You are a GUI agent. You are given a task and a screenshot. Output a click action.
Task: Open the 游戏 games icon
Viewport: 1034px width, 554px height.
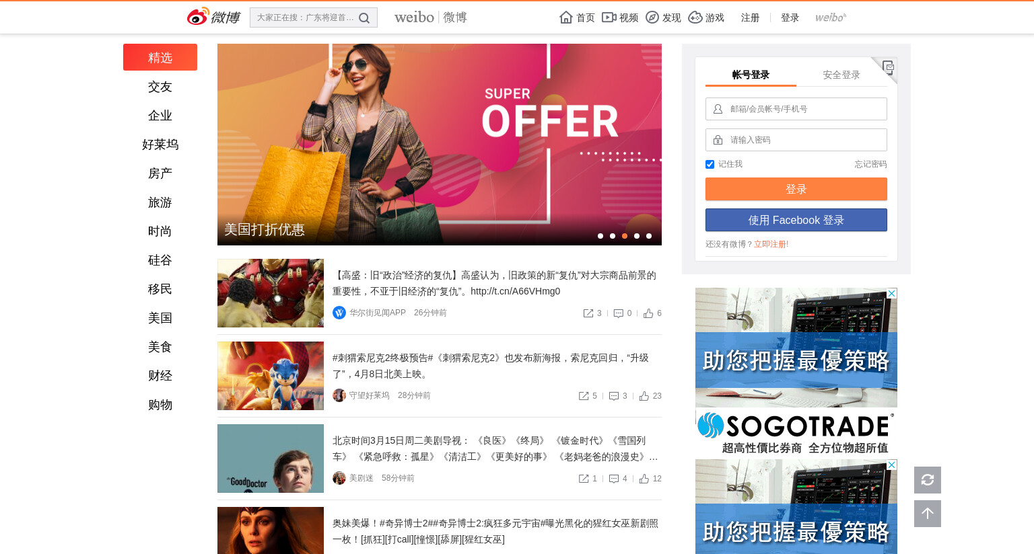tap(695, 17)
